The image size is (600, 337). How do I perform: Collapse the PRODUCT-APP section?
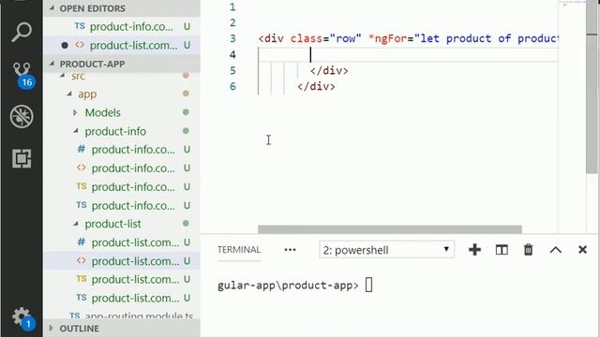(122, 64)
